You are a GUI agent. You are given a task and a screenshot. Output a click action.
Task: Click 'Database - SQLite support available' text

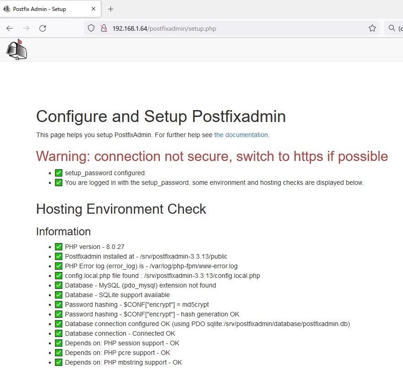tap(117, 295)
